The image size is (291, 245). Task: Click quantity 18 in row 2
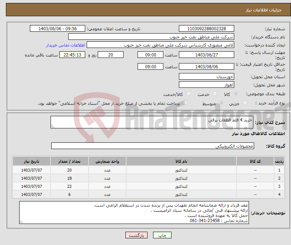69,178
